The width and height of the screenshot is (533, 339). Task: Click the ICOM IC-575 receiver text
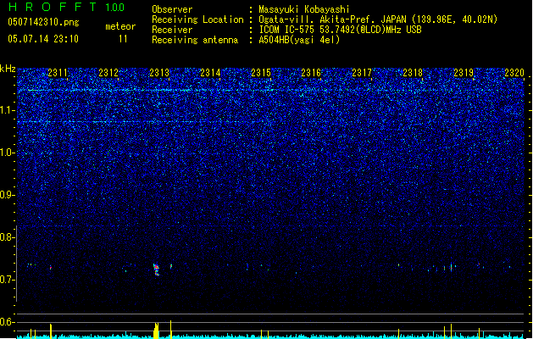tap(340, 30)
